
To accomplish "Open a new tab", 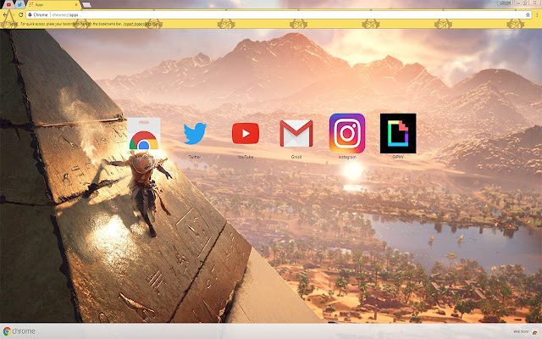I will point(86,5).
